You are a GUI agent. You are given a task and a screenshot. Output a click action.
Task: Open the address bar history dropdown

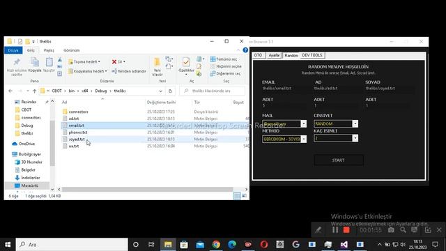coord(160,91)
